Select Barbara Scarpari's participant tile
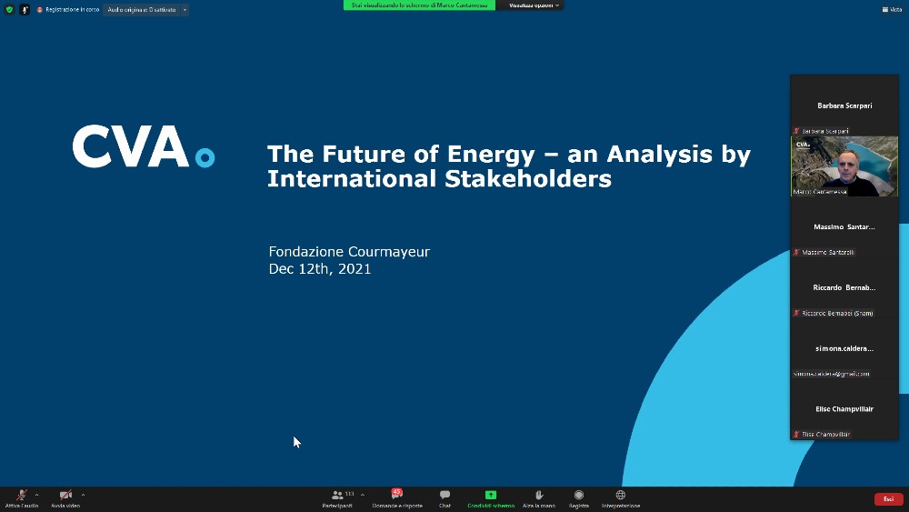Screen dimensions: 909x512 (844, 105)
